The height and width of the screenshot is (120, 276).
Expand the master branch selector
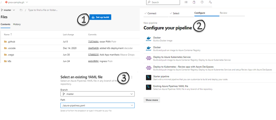click(x=8, y=10)
